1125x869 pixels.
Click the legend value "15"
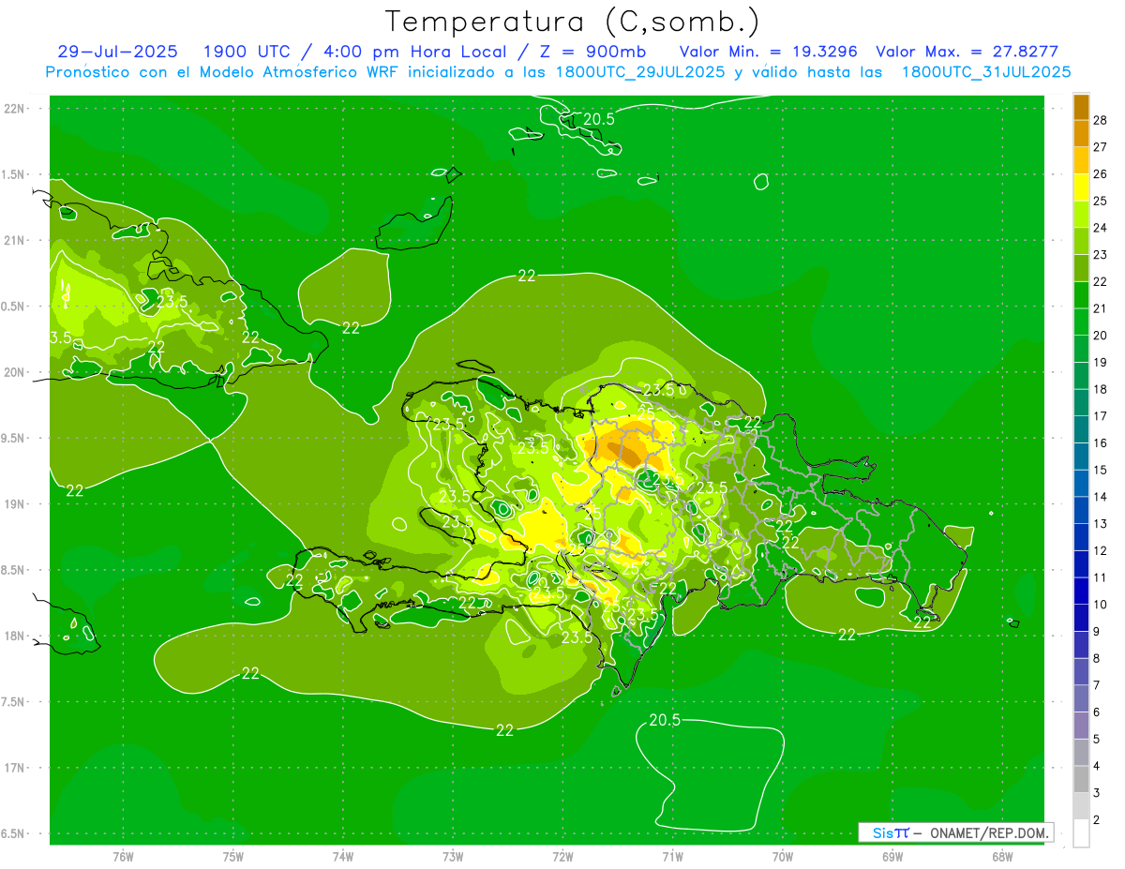1102,470
